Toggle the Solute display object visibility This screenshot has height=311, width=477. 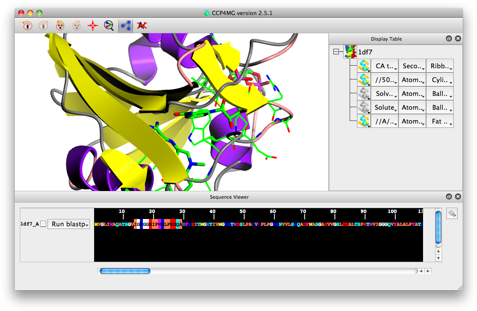pos(363,107)
